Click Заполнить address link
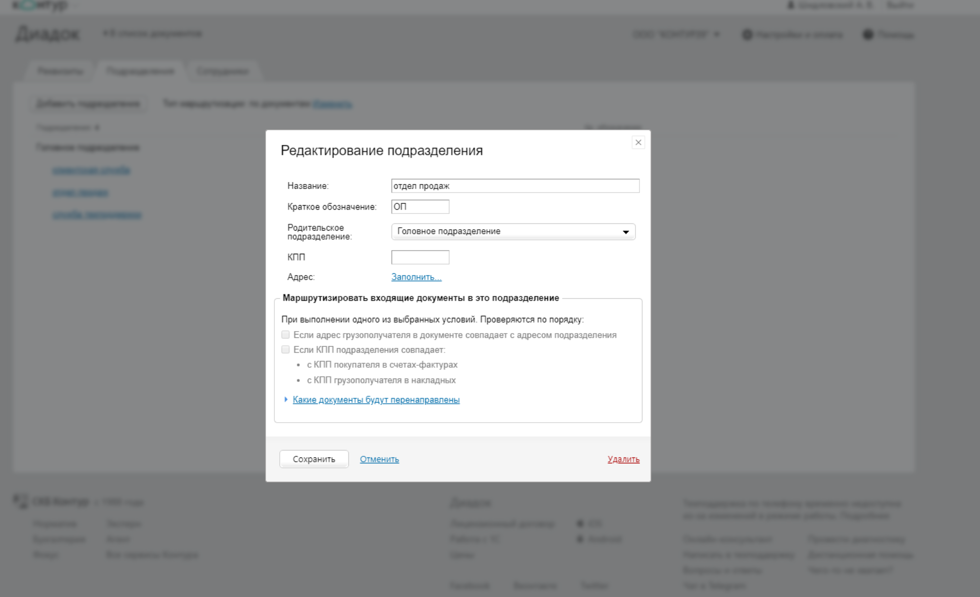The height and width of the screenshot is (597, 980). 416,276
